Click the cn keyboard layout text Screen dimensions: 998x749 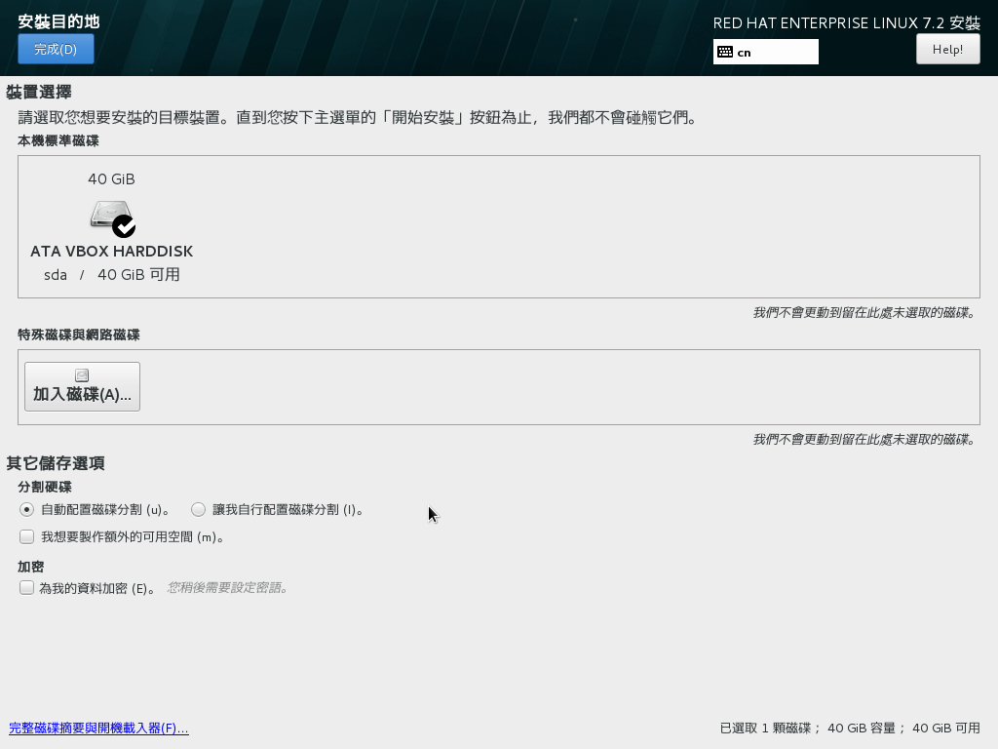pyautogui.click(x=745, y=53)
